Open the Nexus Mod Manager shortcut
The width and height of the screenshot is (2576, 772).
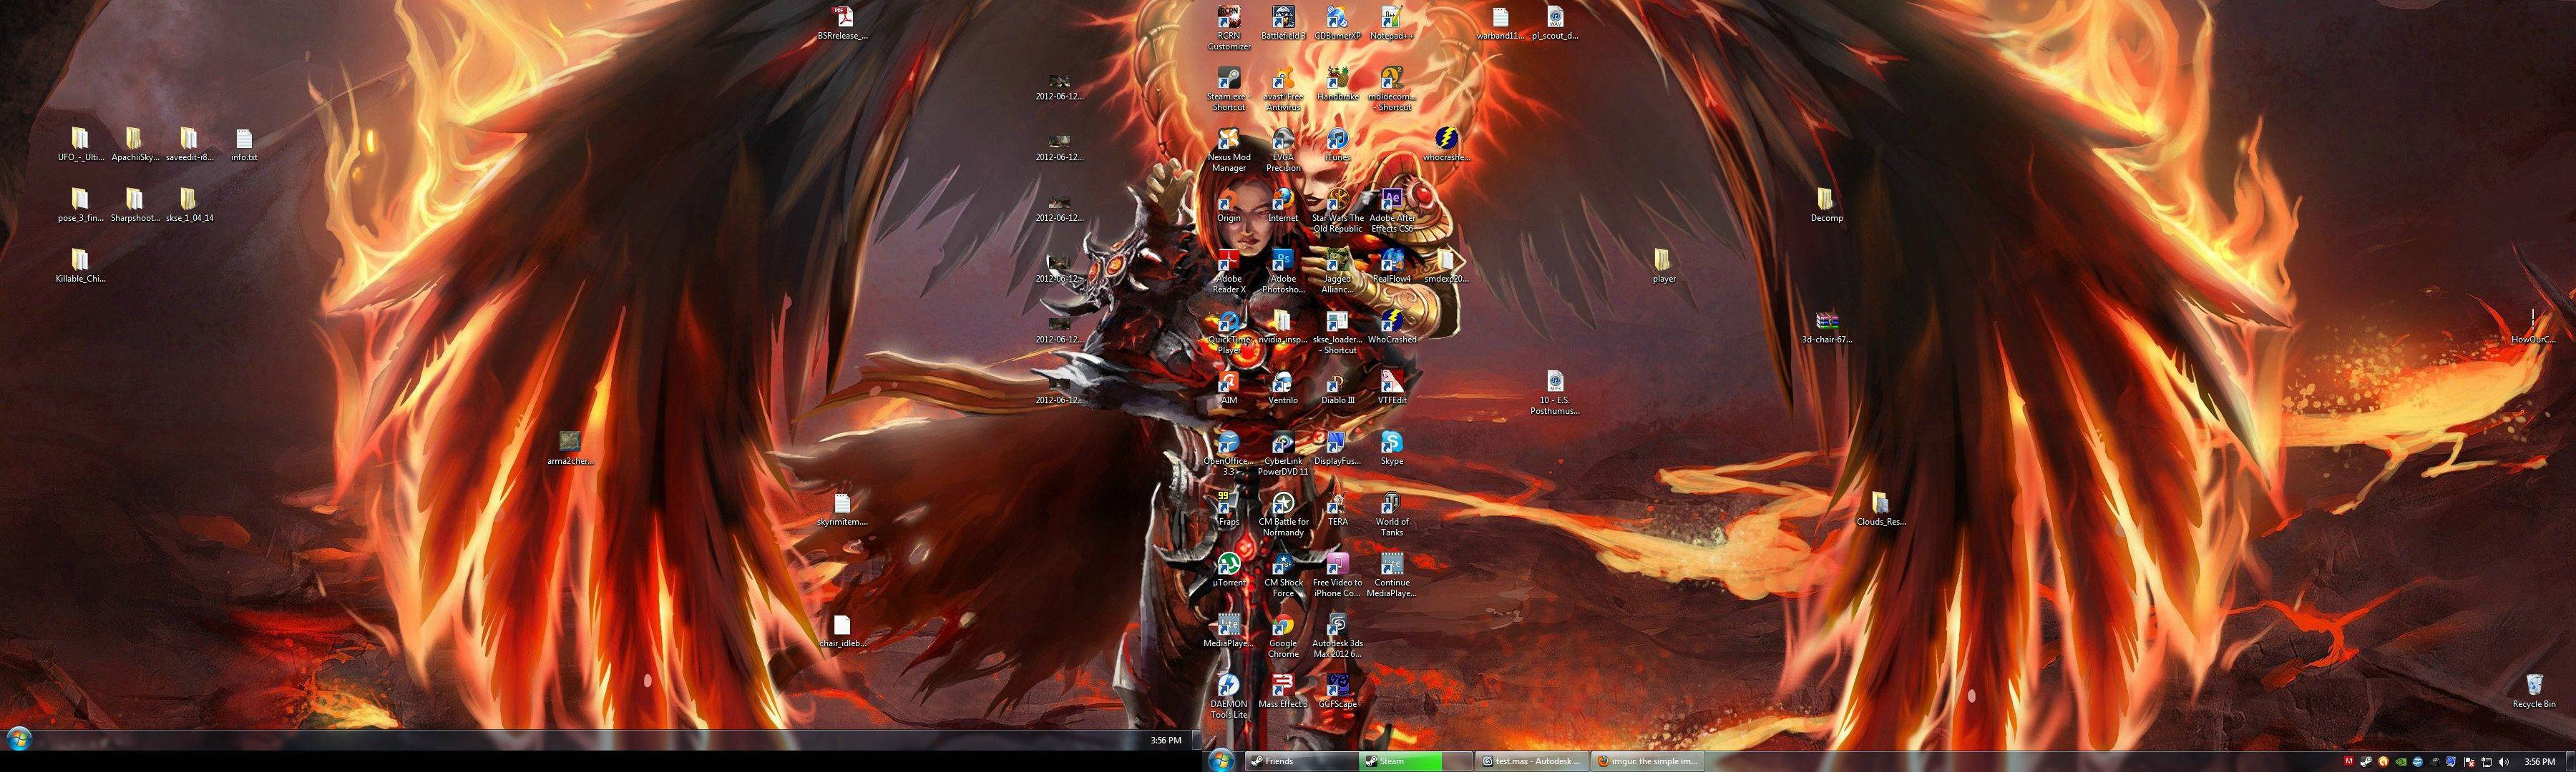coord(1228,140)
